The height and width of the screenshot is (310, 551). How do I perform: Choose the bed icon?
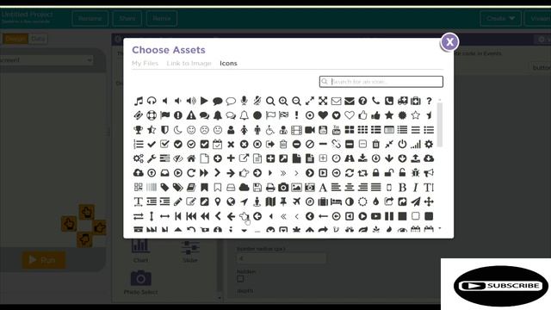(336, 201)
